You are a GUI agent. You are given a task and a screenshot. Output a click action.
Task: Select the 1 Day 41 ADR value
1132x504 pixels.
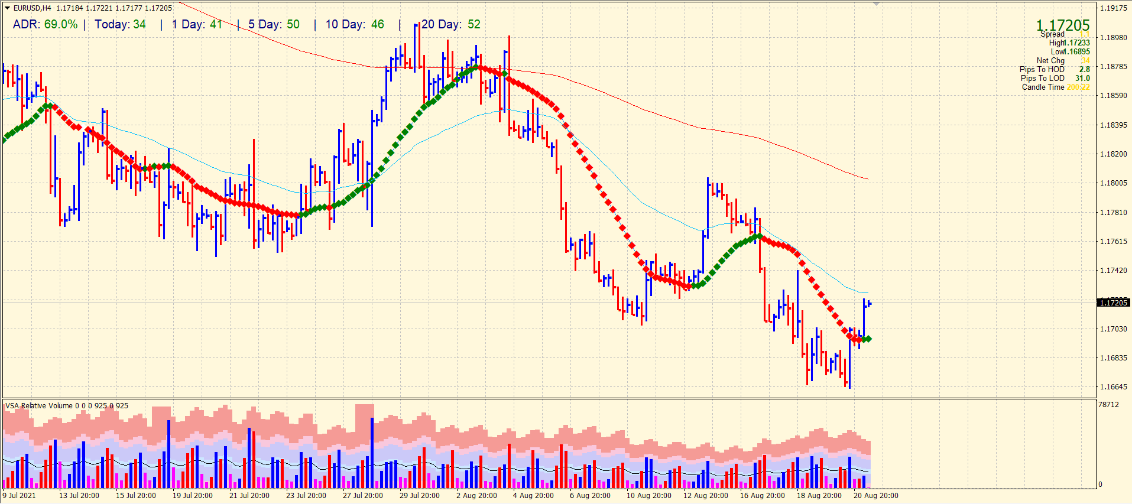pos(197,25)
